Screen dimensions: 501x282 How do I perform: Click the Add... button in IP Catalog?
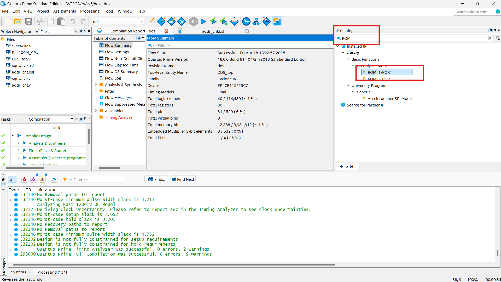348,167
